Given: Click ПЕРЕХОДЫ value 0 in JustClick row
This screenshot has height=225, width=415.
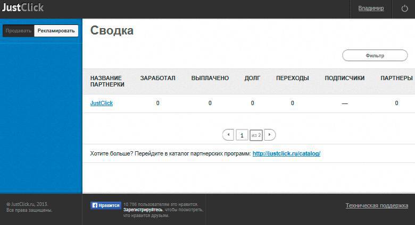Looking at the screenshot, I should tap(293, 103).
